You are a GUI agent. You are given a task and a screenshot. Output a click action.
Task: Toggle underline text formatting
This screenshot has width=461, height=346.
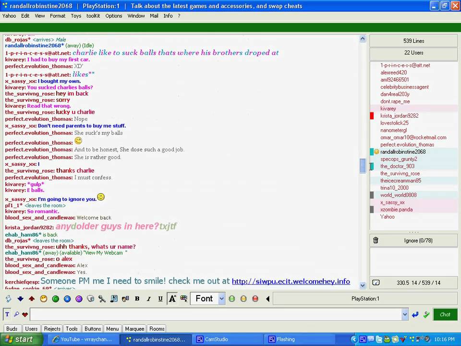[160, 298]
